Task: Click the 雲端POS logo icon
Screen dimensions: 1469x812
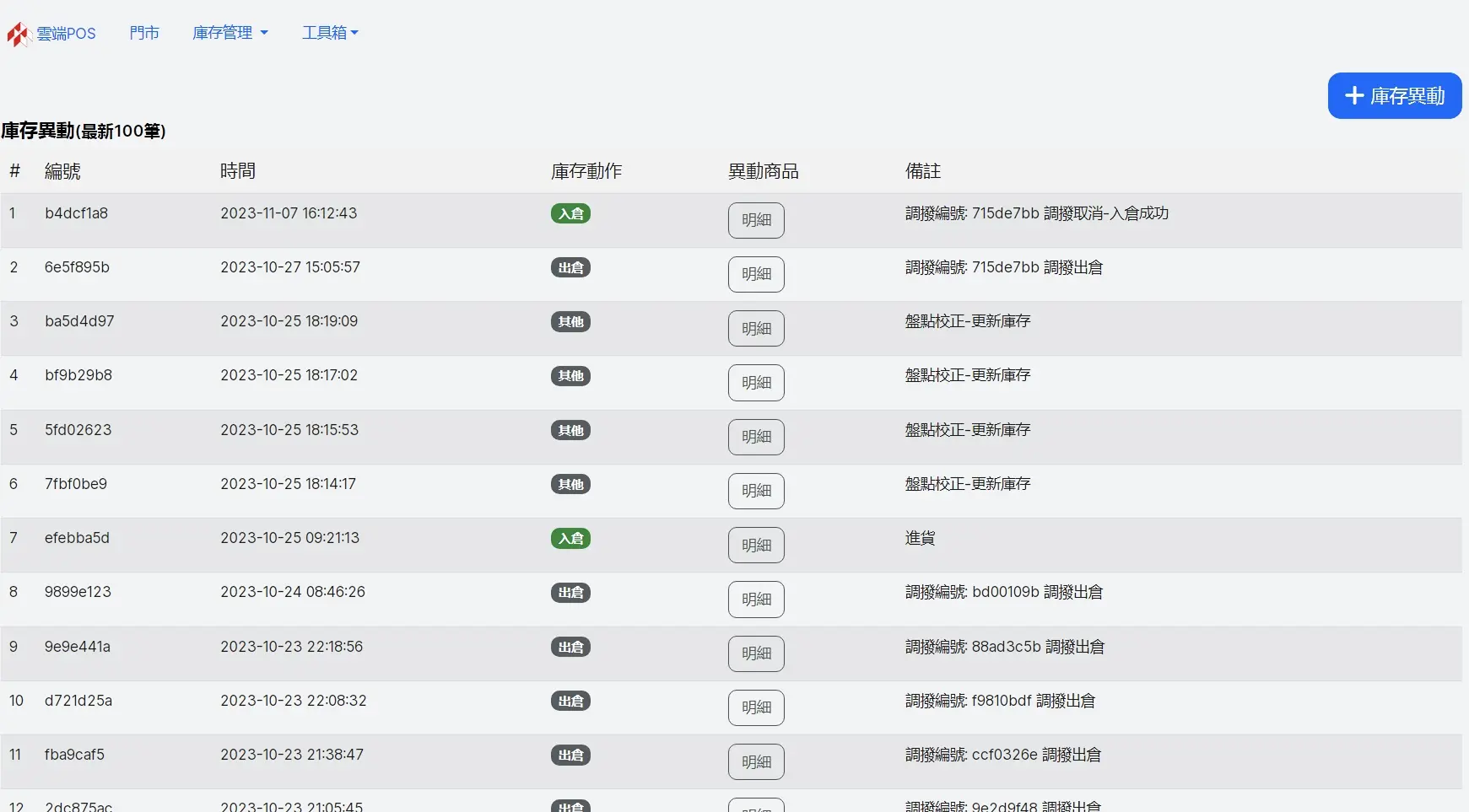Action: coord(19,34)
